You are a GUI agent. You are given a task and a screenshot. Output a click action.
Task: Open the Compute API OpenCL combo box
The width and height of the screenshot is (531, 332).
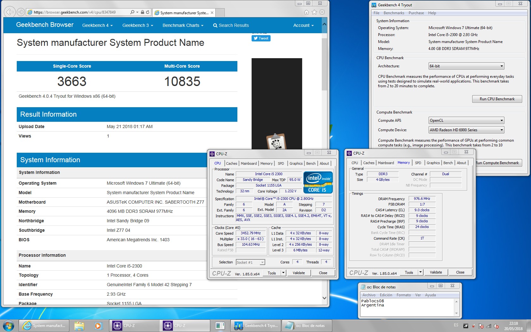(466, 120)
